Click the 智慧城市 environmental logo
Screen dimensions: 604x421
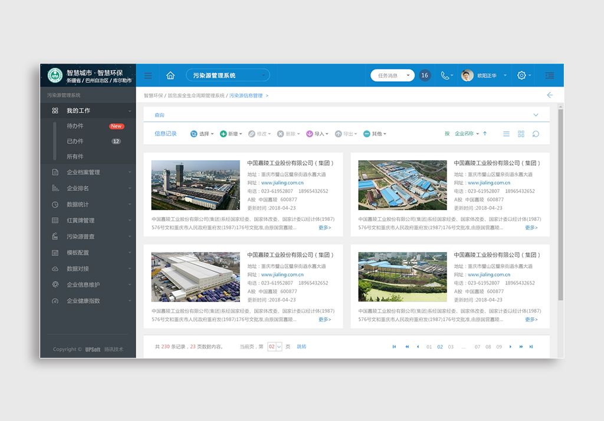[55, 75]
